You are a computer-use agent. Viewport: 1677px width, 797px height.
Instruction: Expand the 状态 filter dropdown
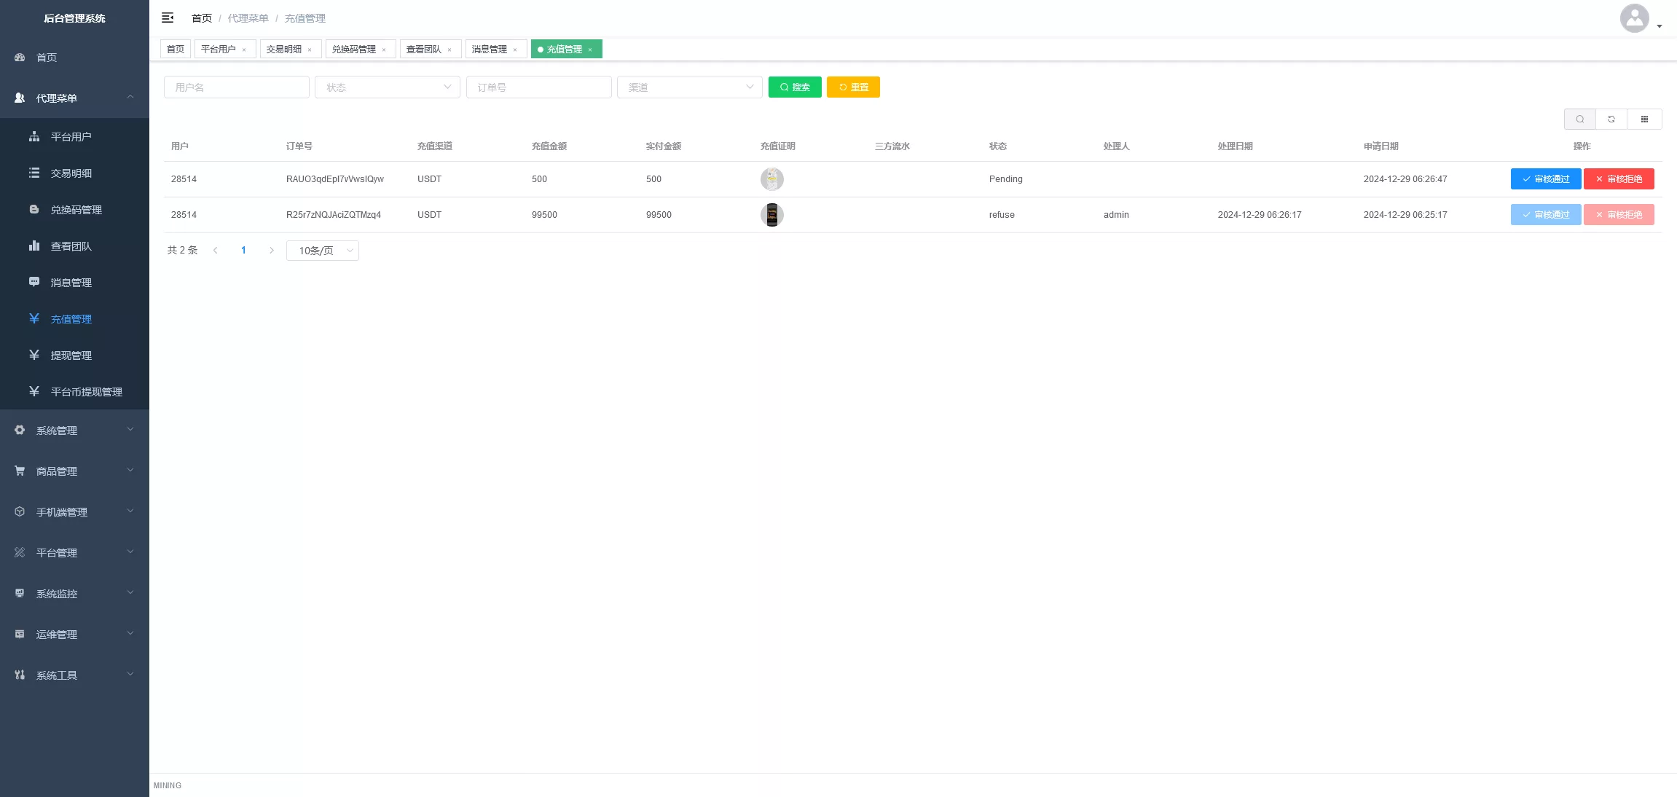387,87
